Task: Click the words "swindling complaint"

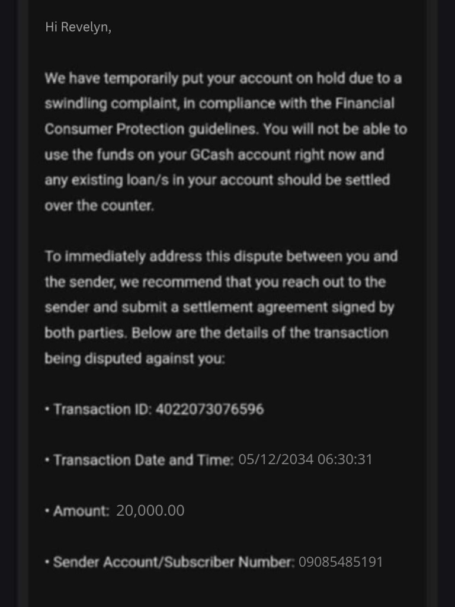Action: pos(109,104)
